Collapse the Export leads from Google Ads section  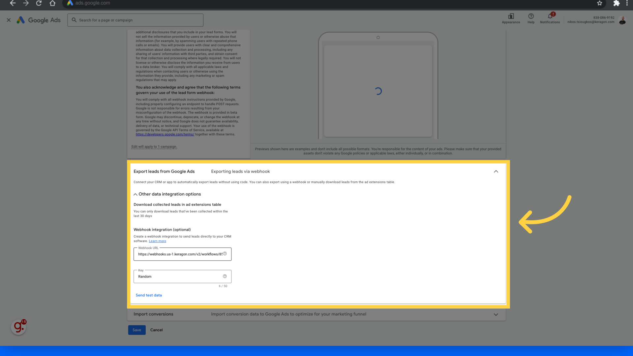tap(496, 171)
